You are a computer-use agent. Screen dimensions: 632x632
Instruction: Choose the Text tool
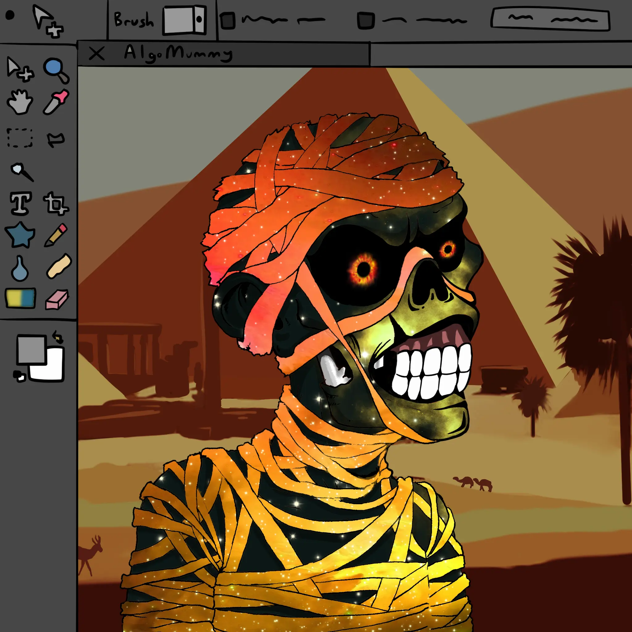click(21, 203)
